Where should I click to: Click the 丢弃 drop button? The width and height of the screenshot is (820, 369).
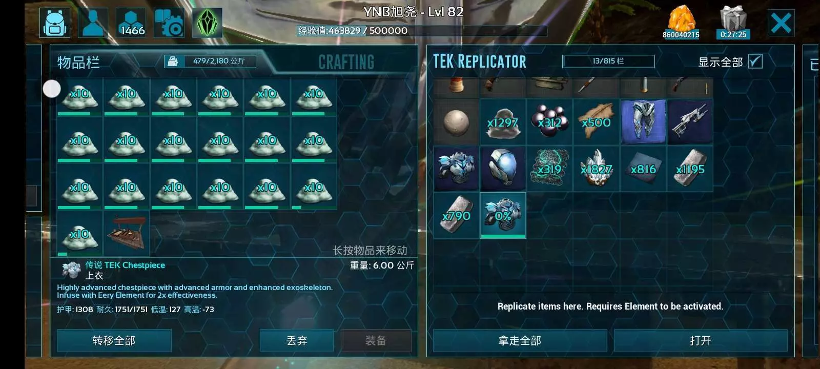point(297,341)
